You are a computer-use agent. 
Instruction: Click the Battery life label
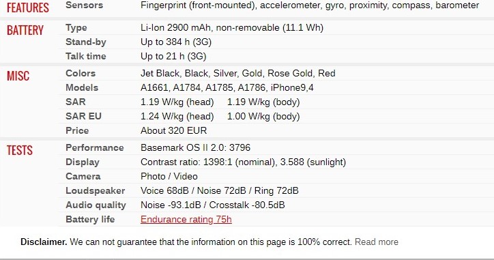click(90, 219)
